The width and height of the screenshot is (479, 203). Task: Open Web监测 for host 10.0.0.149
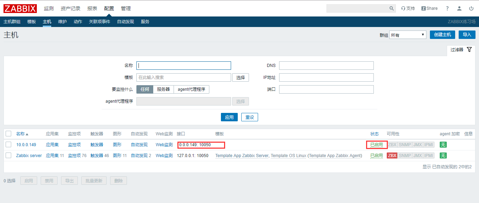click(164, 145)
